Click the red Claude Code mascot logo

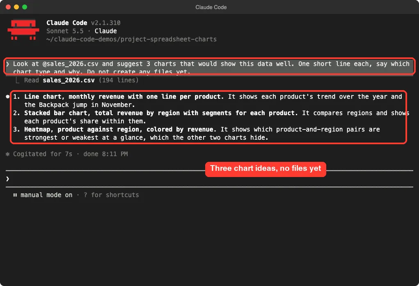tap(23, 30)
